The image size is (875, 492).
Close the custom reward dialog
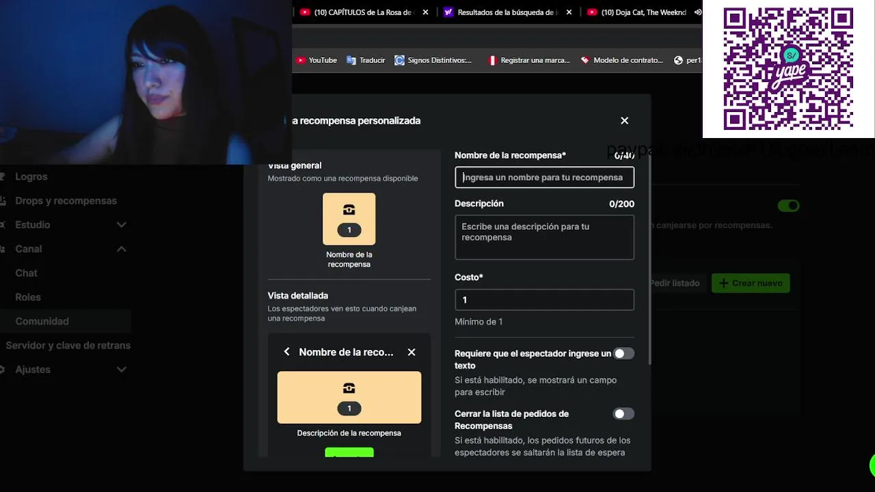click(x=624, y=120)
